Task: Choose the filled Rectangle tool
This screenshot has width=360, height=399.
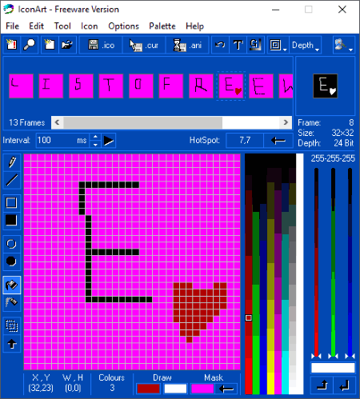Action: (x=11, y=221)
